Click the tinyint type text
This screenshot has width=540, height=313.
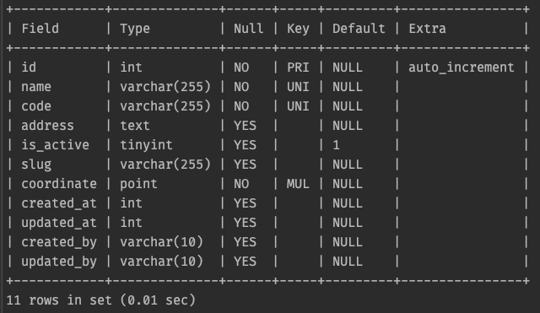pos(146,145)
